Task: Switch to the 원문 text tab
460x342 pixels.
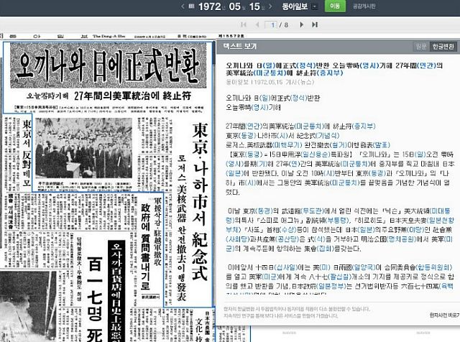Action: click(x=421, y=47)
